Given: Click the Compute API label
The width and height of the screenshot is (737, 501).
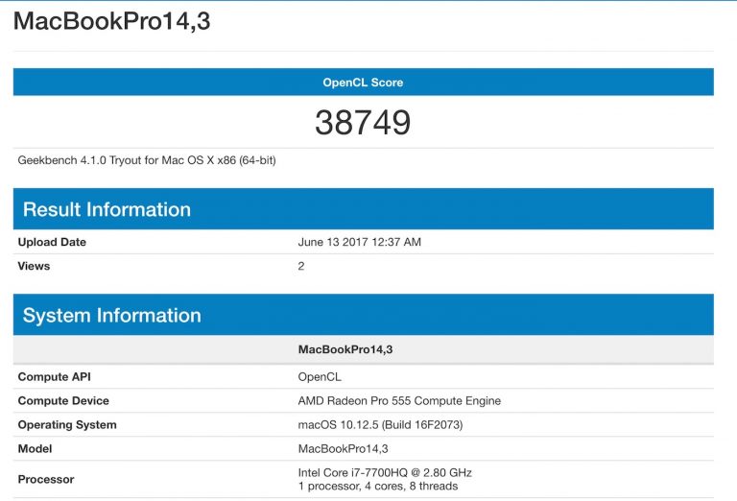Looking at the screenshot, I should tap(54, 377).
